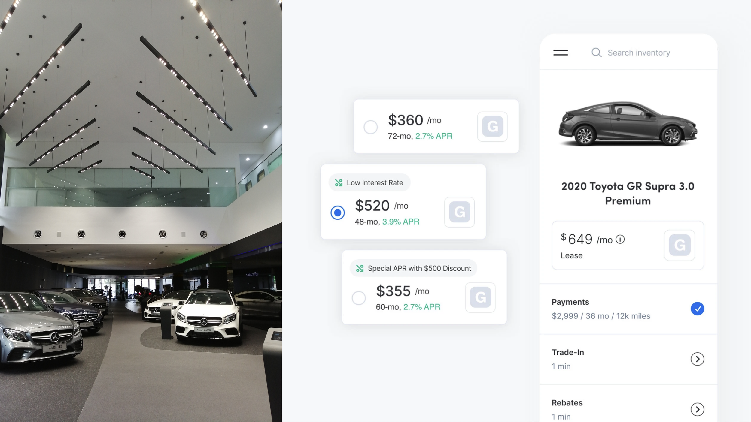
Task: Open the Payments section row
Action: tap(628, 309)
